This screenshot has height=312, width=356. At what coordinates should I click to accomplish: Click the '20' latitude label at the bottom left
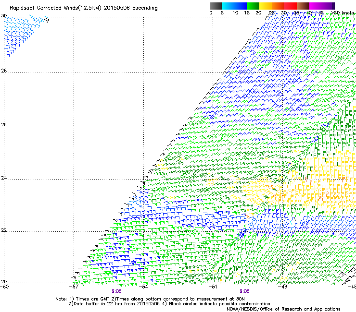(x=4, y=282)
